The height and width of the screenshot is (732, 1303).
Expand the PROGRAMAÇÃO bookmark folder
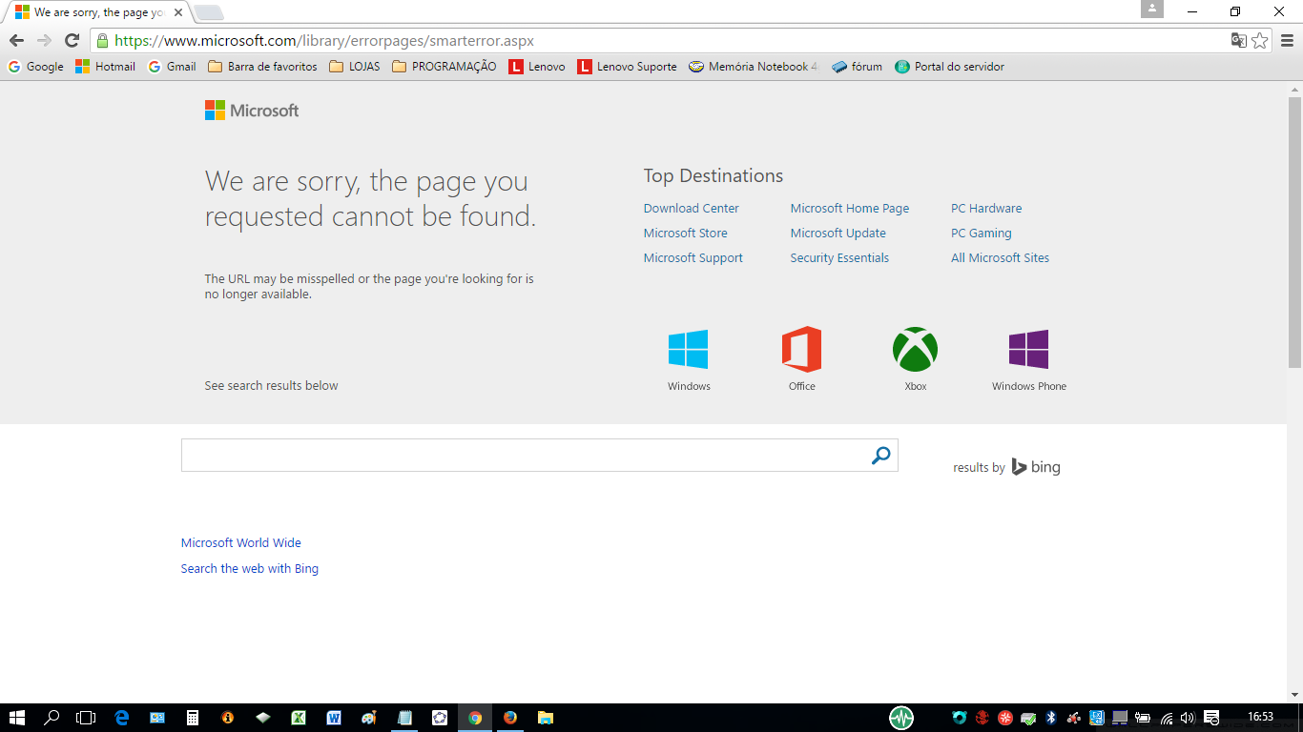click(x=445, y=67)
